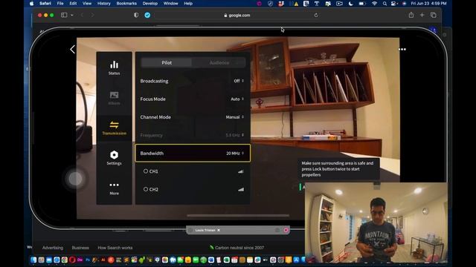The height and width of the screenshot is (267, 476).
Task: Click the Safari privacy shield icon
Action: pos(136,15)
